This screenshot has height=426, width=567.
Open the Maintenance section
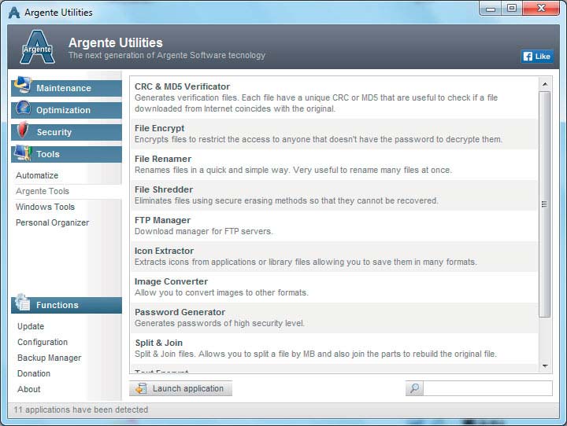66,88
